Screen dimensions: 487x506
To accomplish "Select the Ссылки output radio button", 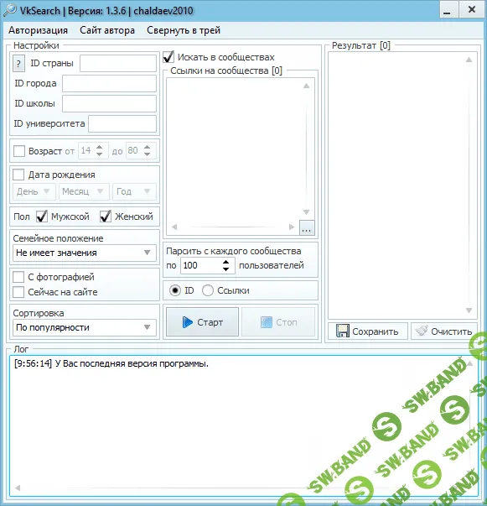I will (208, 290).
